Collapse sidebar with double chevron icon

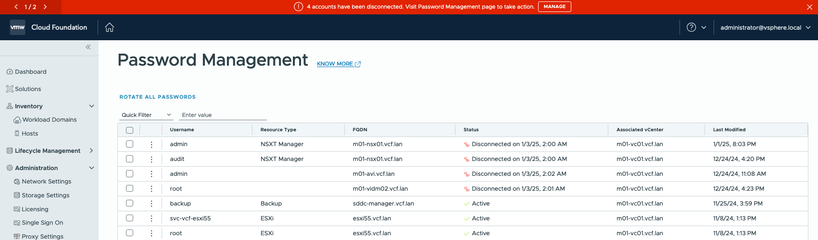88,47
